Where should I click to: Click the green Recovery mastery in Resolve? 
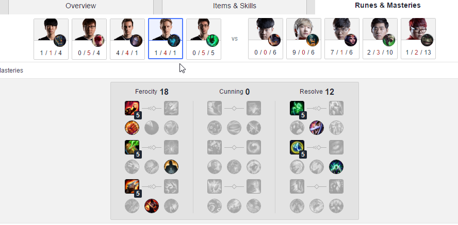297,108
